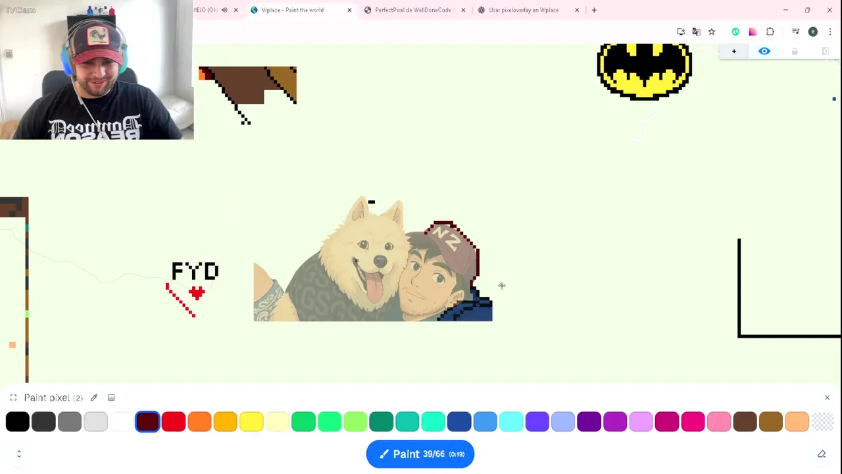Choose the pale cream yellow swatch

tap(278, 421)
